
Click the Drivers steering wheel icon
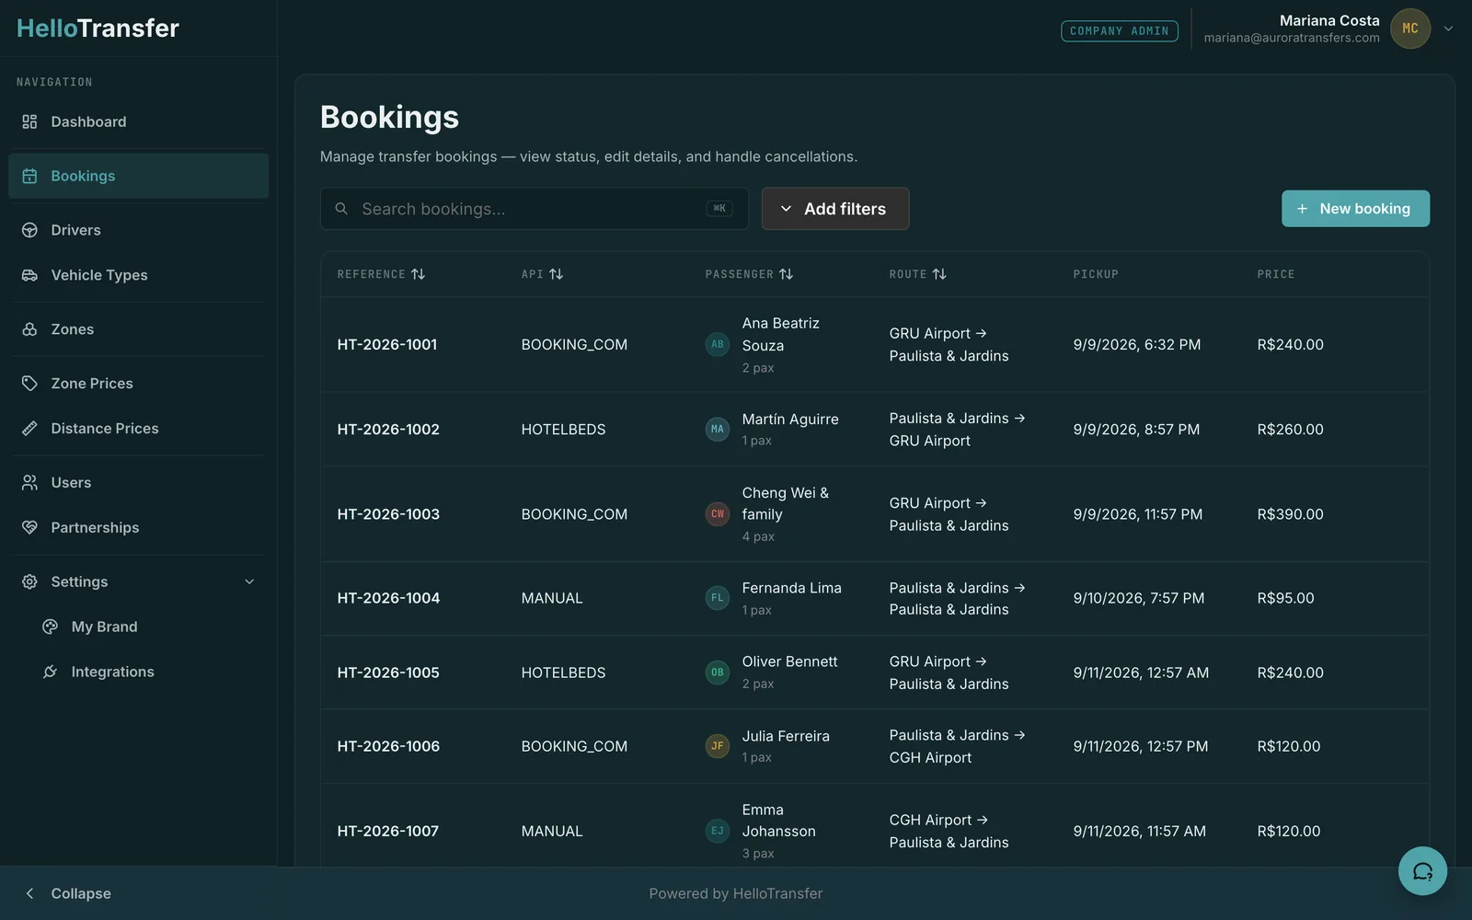point(29,230)
